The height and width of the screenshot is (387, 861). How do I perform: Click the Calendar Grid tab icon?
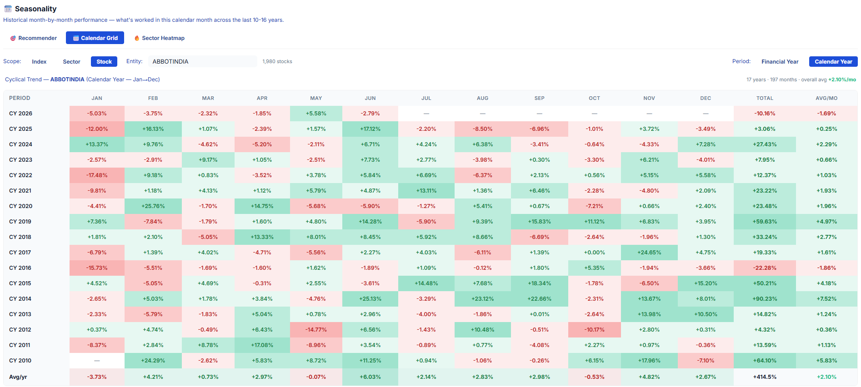tap(76, 38)
